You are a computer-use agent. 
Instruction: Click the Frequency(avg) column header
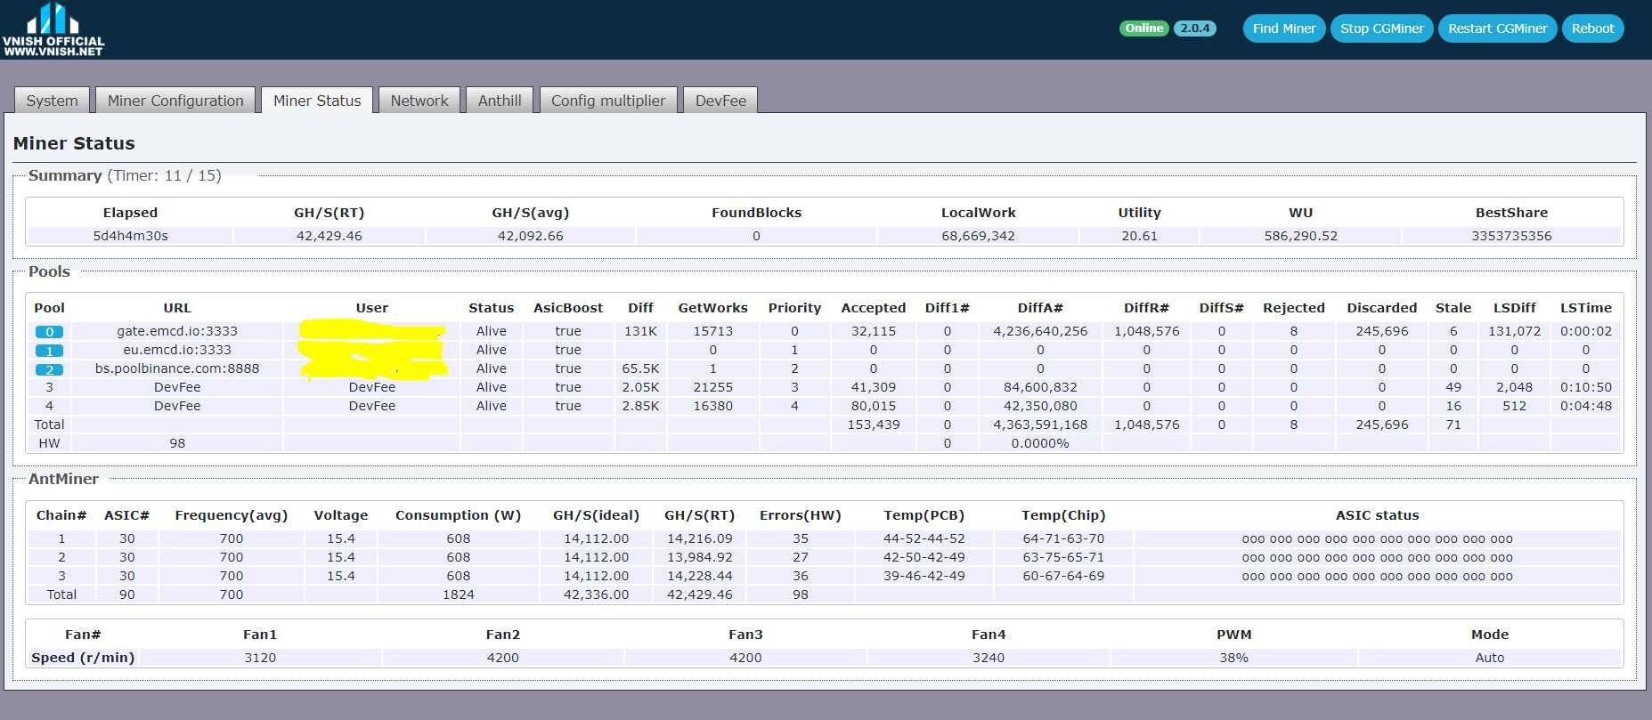click(232, 515)
